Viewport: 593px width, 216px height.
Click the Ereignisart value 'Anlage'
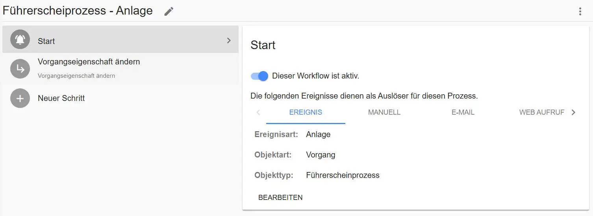coord(318,134)
